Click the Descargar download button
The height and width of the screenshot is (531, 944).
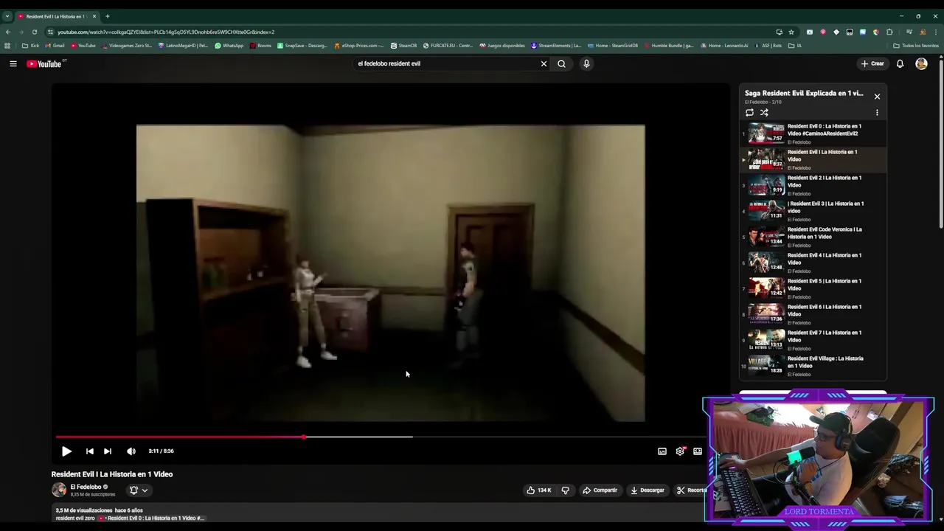pyautogui.click(x=647, y=490)
